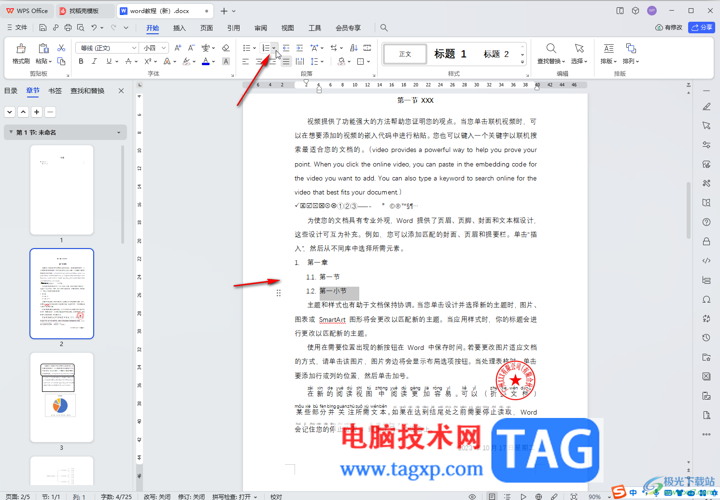
Task: Open the 排版 layout tool
Action: [x=609, y=54]
